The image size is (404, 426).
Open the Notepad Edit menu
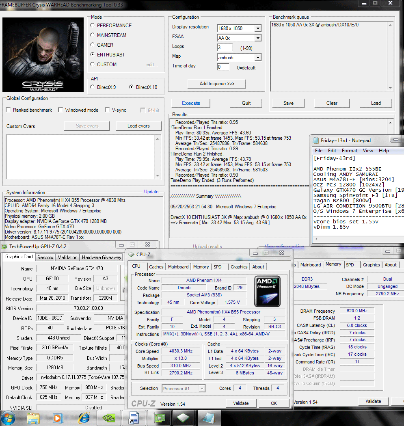click(332, 151)
